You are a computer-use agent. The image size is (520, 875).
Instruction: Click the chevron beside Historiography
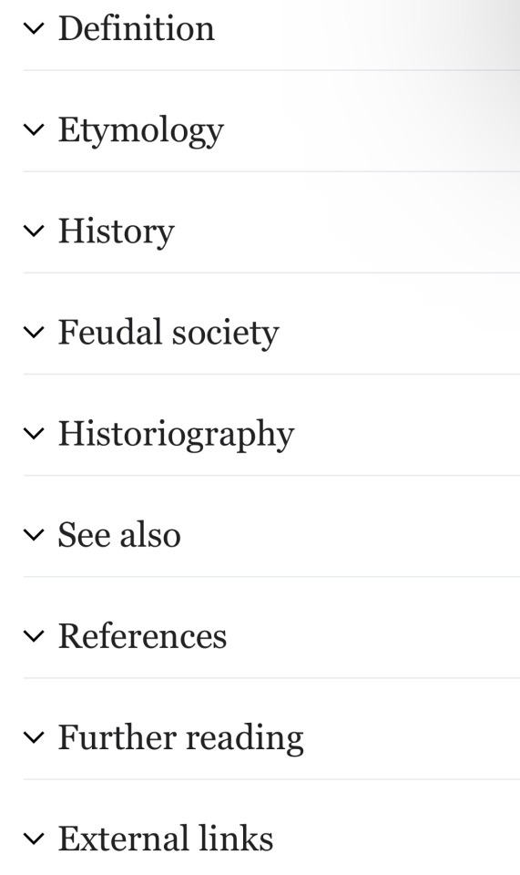pos(34,434)
